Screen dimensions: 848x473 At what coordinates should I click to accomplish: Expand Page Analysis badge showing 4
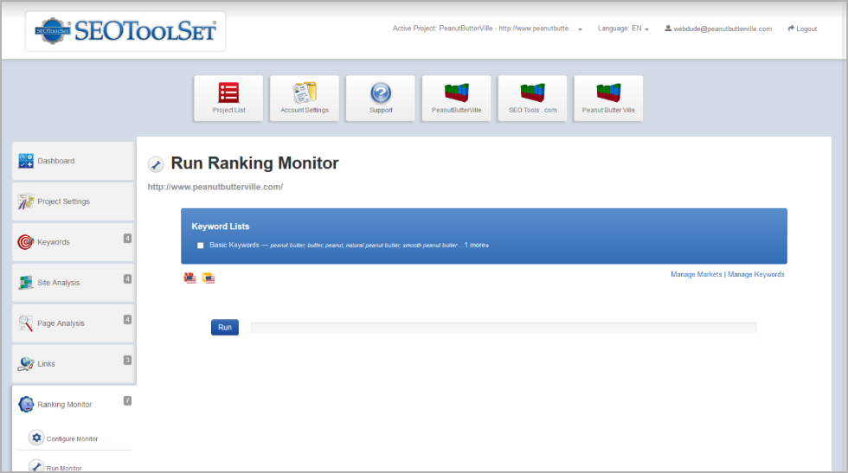(x=128, y=319)
